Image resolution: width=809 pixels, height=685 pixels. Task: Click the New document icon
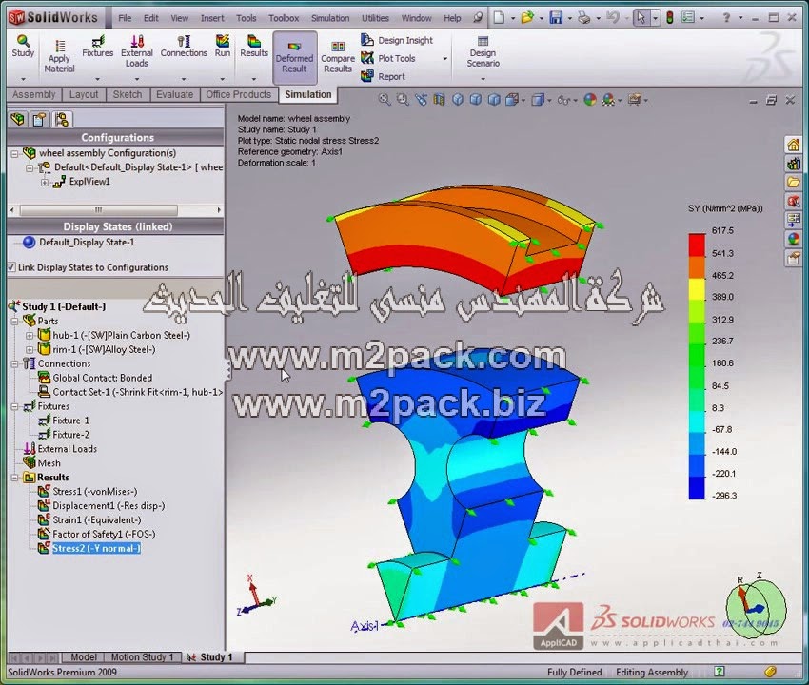tap(499, 18)
